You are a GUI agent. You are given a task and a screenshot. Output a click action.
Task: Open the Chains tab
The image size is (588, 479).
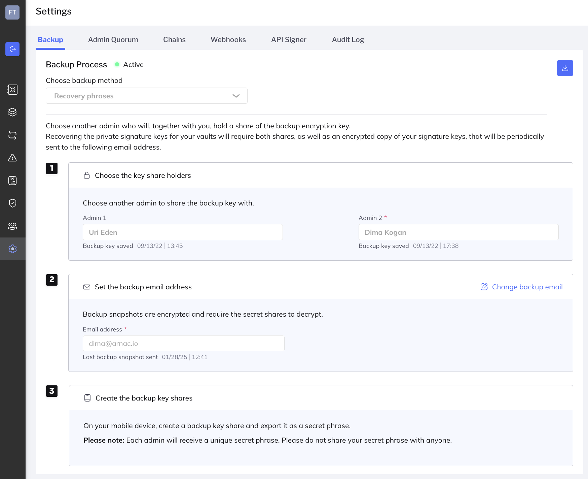coord(174,39)
